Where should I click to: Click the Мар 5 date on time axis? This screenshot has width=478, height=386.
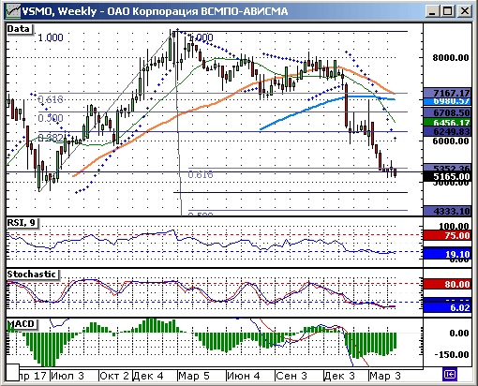(x=194, y=376)
